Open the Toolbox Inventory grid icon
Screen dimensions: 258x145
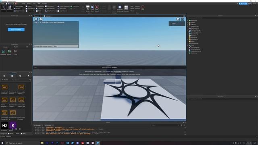[x=12, y=76]
